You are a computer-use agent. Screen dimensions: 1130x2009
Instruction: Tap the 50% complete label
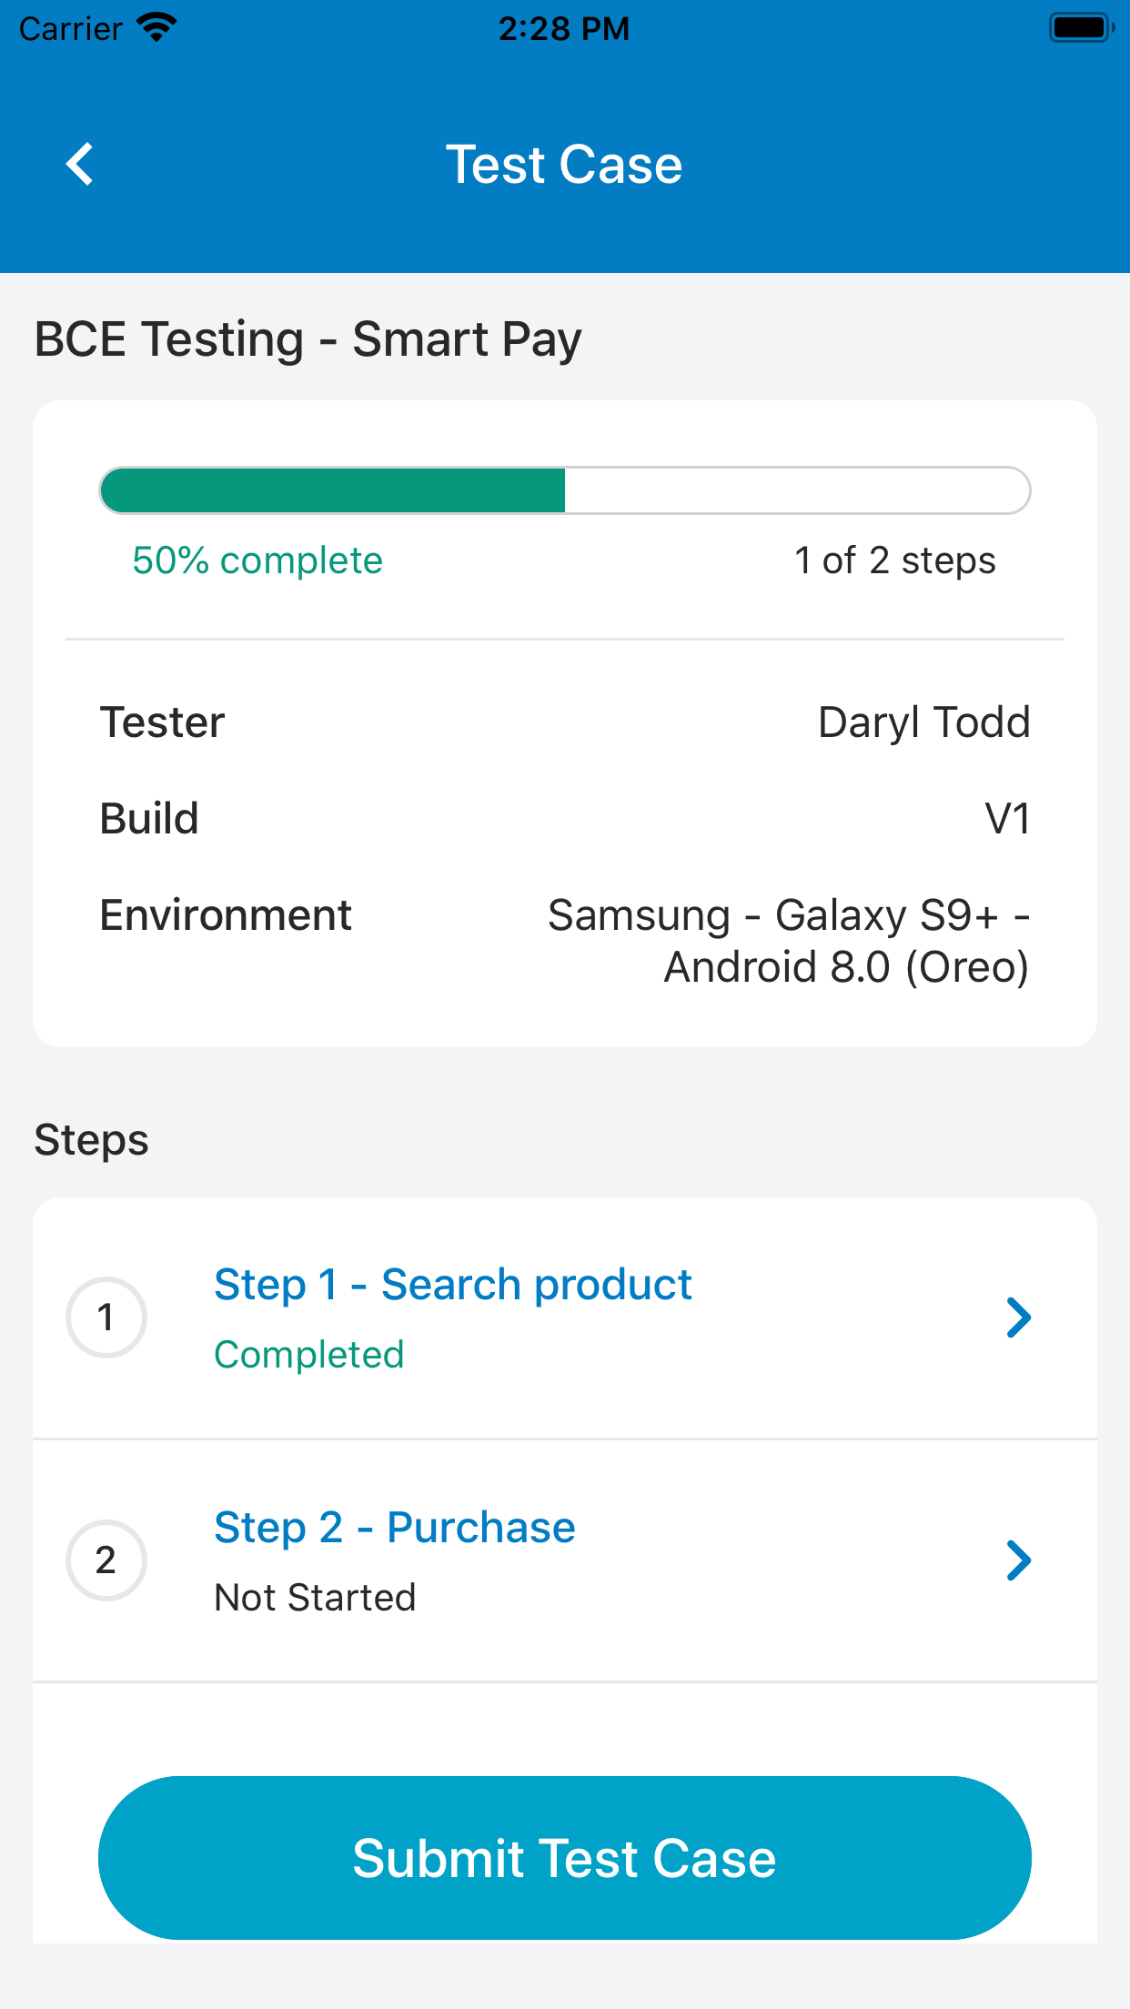(257, 560)
